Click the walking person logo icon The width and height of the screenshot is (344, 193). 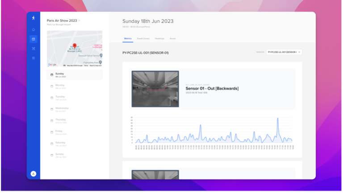pos(33,18)
